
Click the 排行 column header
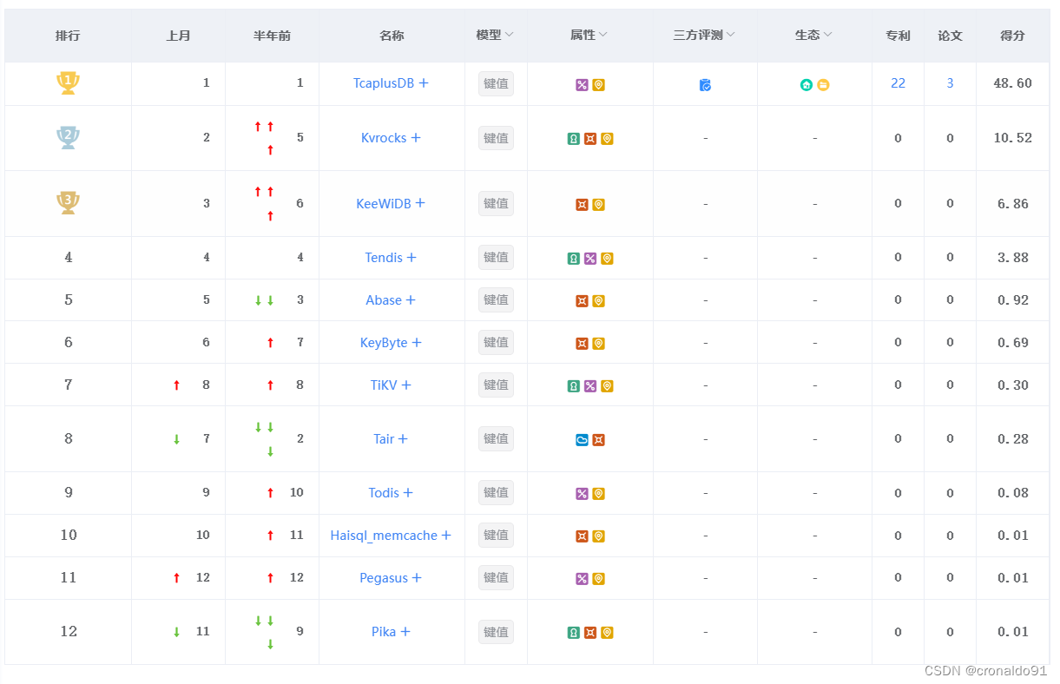(x=68, y=36)
